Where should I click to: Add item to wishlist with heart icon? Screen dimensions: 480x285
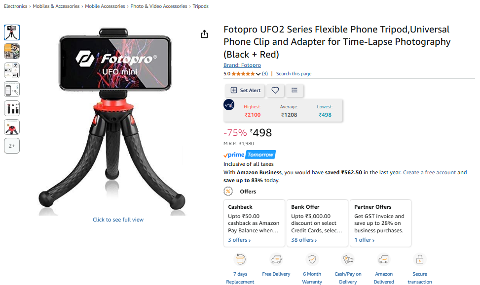275,90
